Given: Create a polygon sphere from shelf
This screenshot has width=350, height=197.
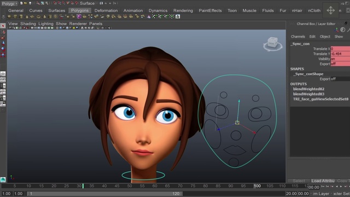Looking at the screenshot, I should click(x=9, y=16).
